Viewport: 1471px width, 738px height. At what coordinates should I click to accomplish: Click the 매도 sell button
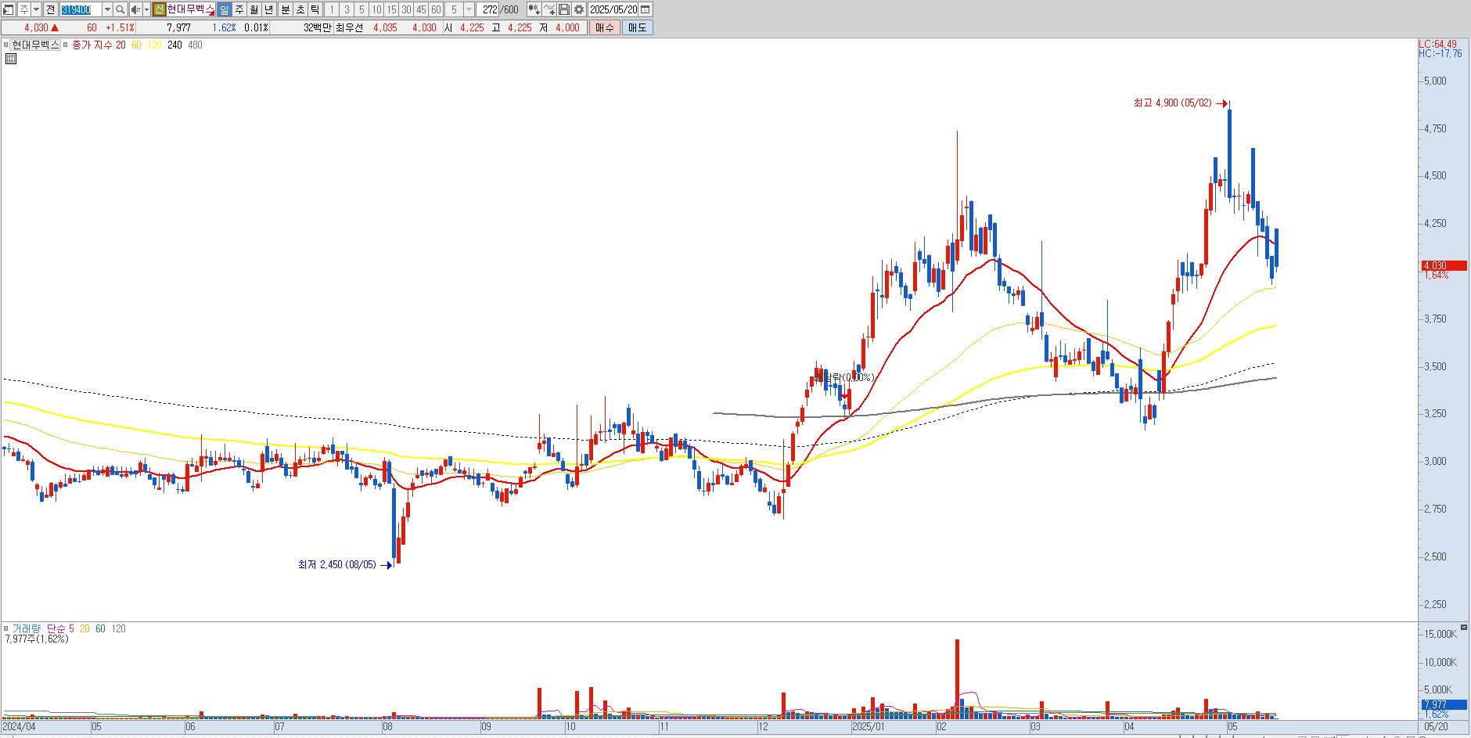click(637, 27)
